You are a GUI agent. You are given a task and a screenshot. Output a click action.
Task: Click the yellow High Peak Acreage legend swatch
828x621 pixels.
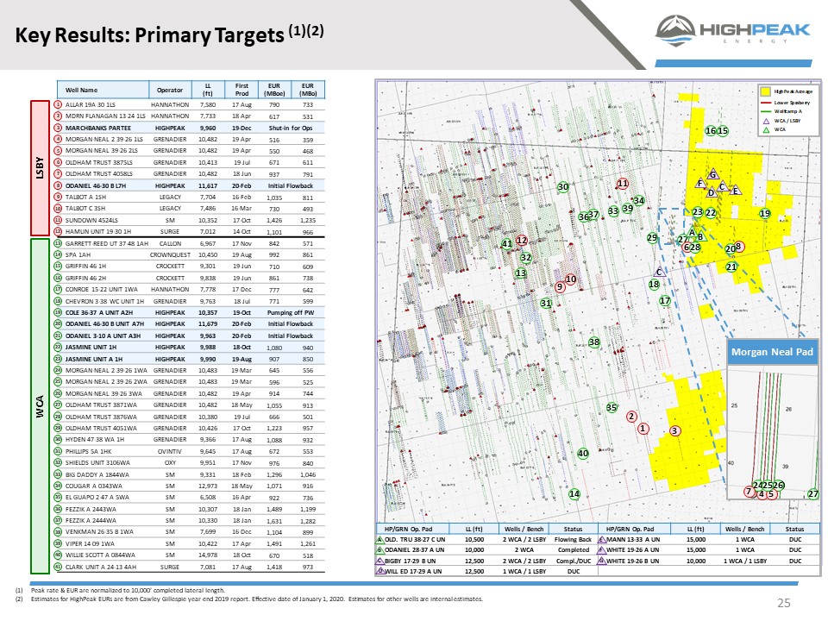click(765, 91)
